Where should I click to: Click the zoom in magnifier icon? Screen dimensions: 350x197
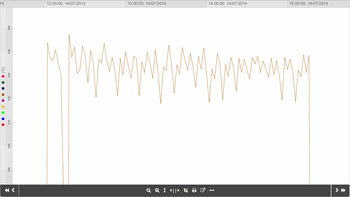(157, 191)
